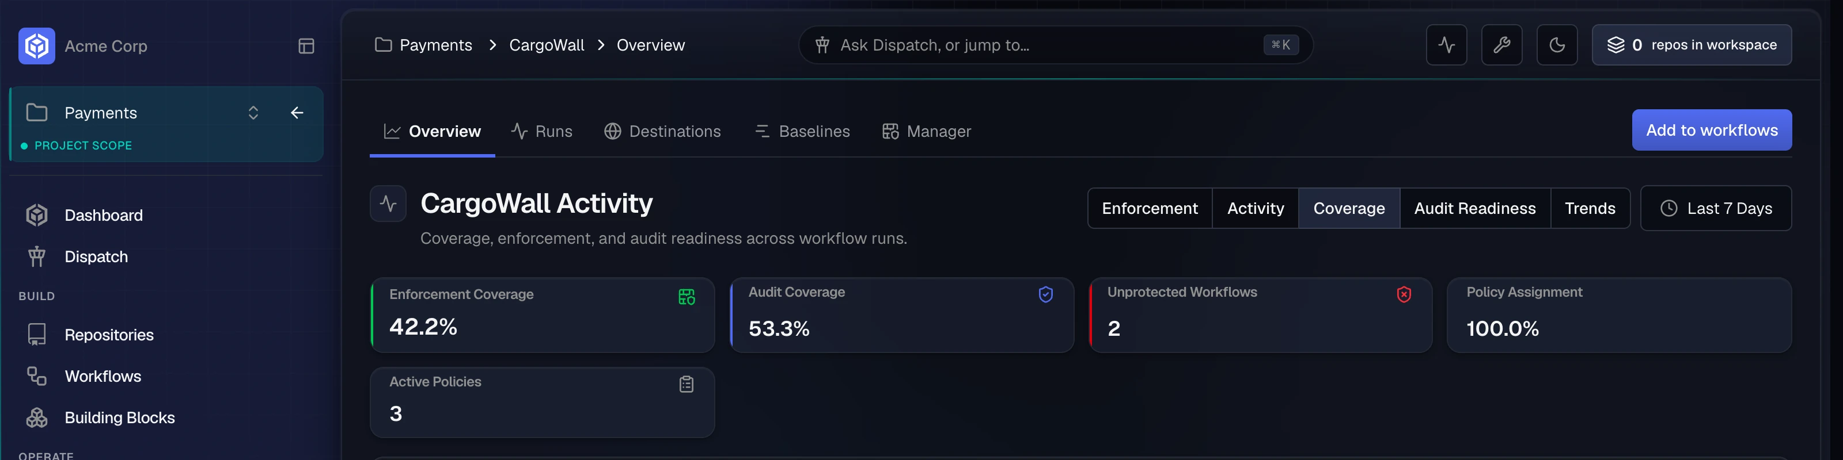The height and width of the screenshot is (460, 1843).
Task: Click the CargoWall breadcrumb link
Action: coord(547,45)
